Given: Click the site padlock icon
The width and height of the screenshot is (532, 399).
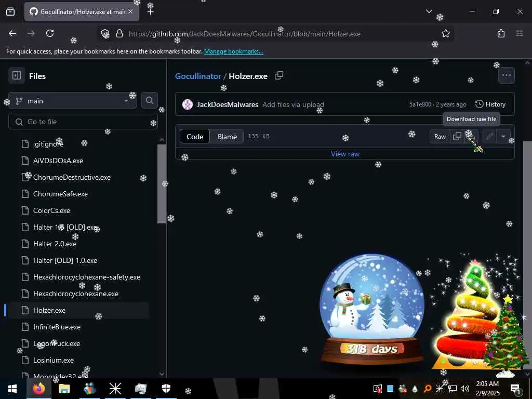Looking at the screenshot, I should point(119,34).
